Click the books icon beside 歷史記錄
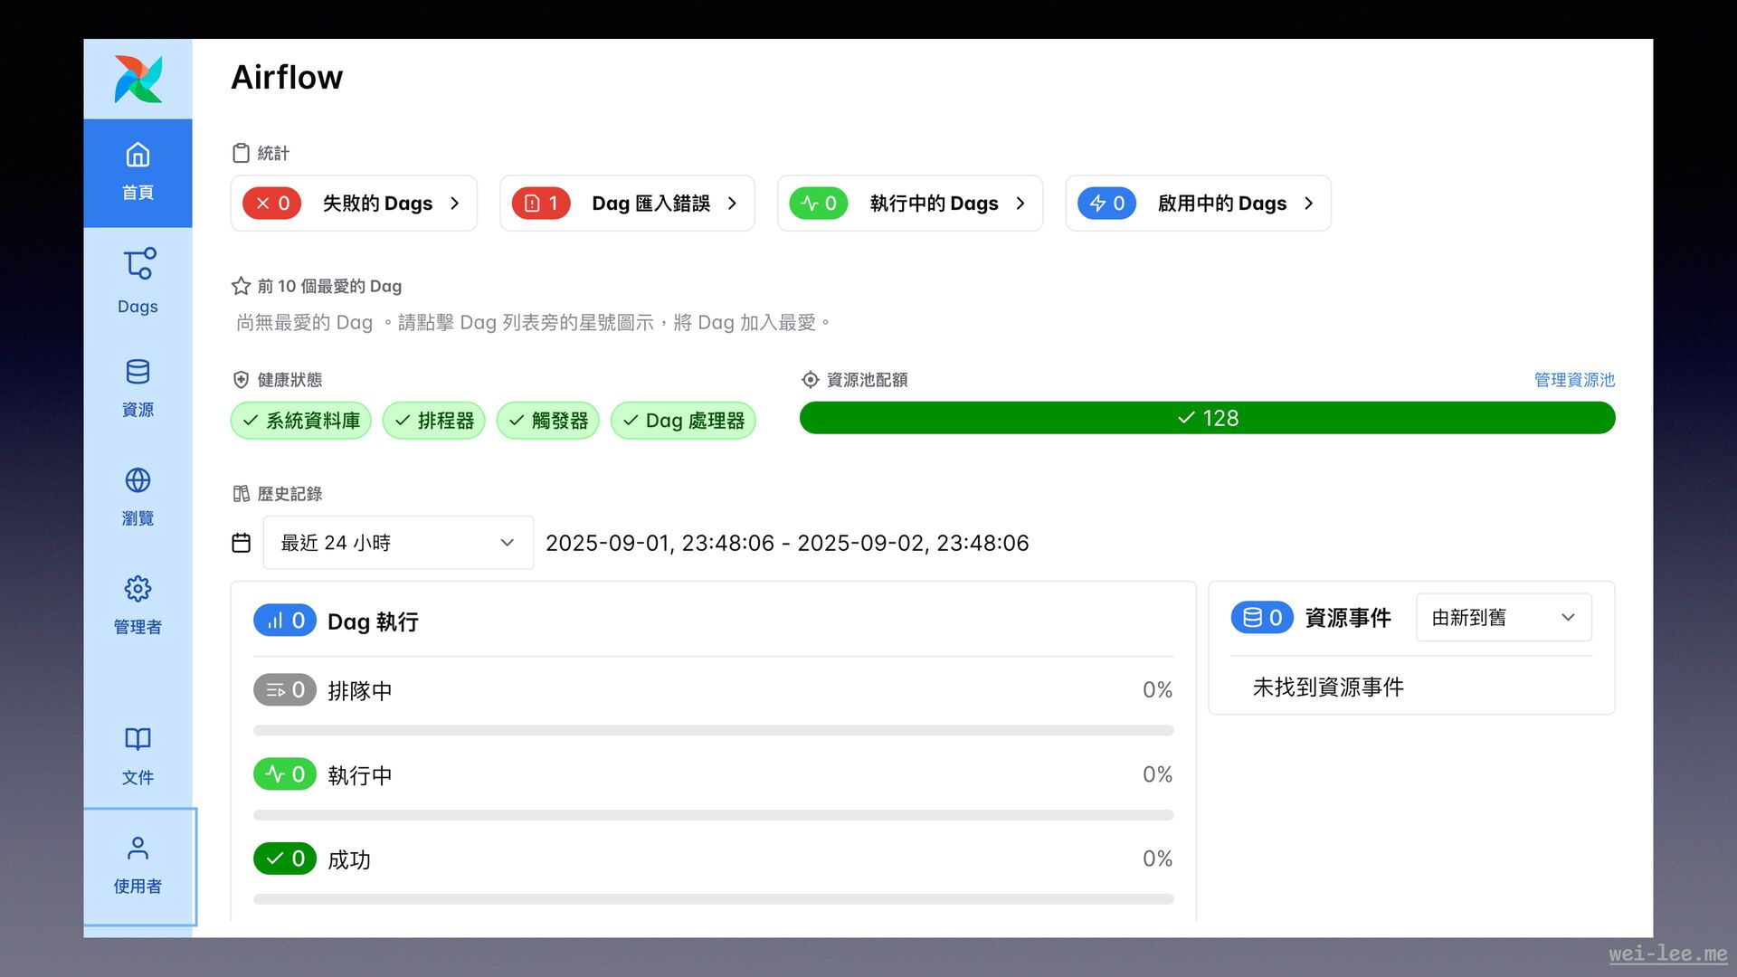1737x977 pixels. coord(241,494)
